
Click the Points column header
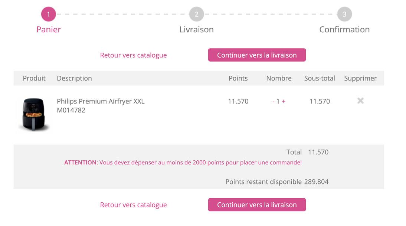pos(238,78)
